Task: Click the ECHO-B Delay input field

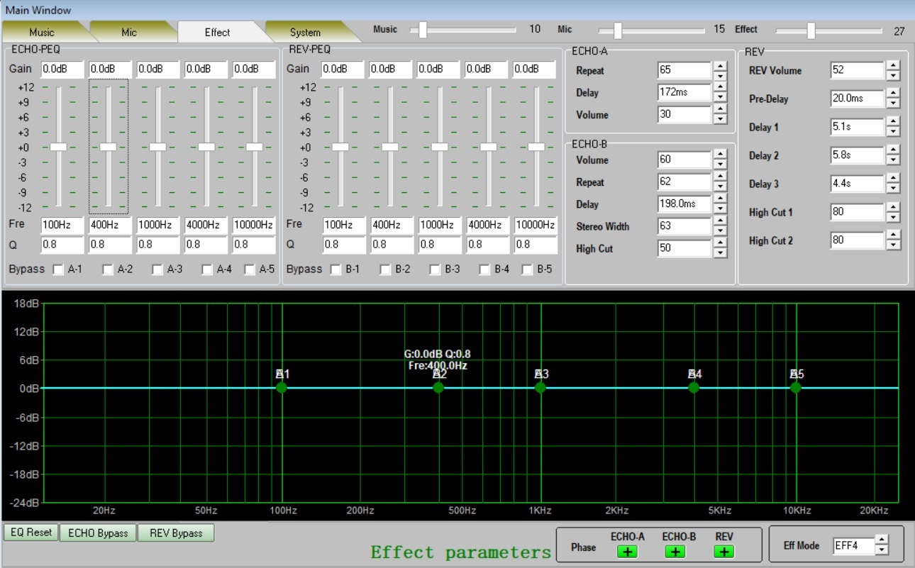Action: [x=684, y=204]
